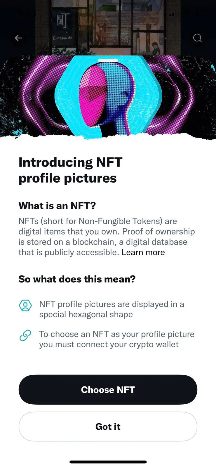Open the Learn more link
The width and height of the screenshot is (216, 468).
click(x=143, y=252)
